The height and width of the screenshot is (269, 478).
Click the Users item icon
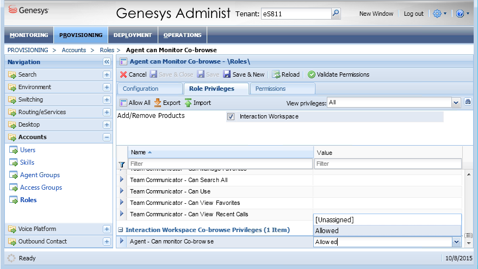[13, 150]
